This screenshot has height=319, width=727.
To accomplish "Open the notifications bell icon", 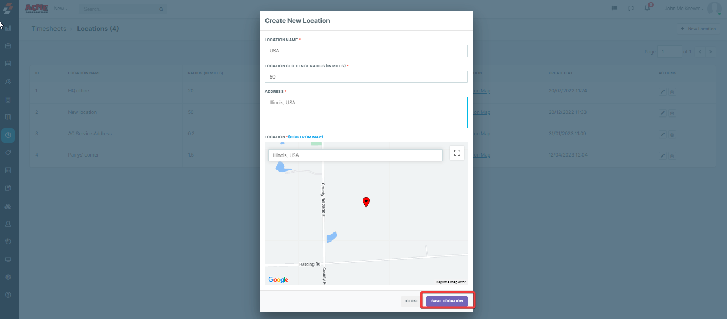I will pyautogui.click(x=647, y=8).
